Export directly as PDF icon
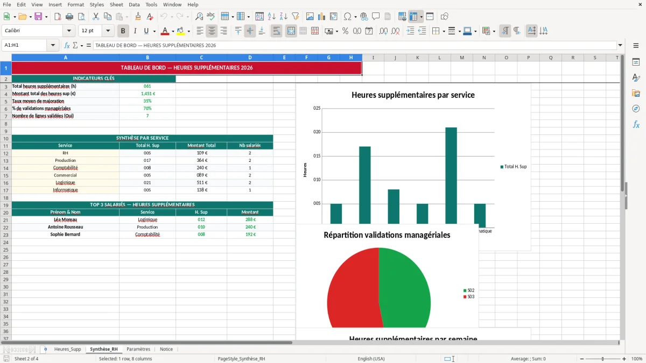The height and width of the screenshot is (363, 646). click(58, 17)
